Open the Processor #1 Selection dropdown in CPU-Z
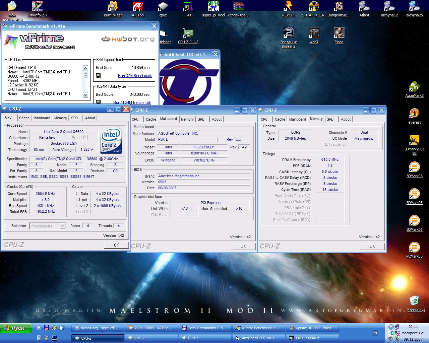The width and height of the screenshot is (429, 343). pyautogui.click(x=47, y=226)
